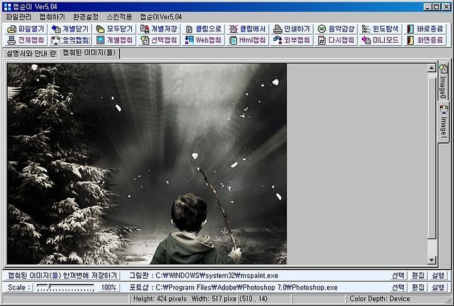Select the Image0 side tab
Image resolution: width=454 pixels, height=306 pixels.
(443, 81)
